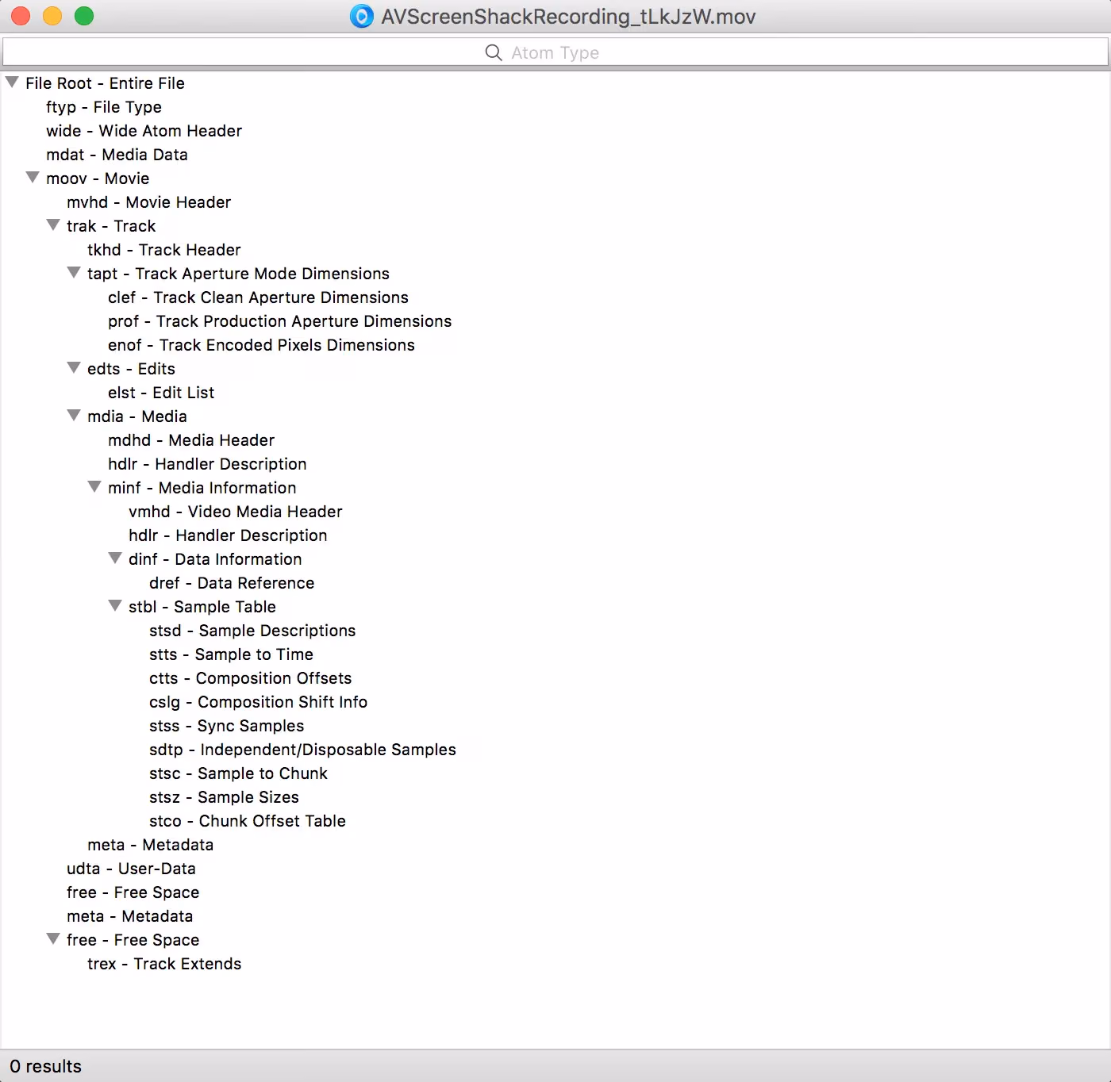Select mvhd Movie Header atom

148,202
